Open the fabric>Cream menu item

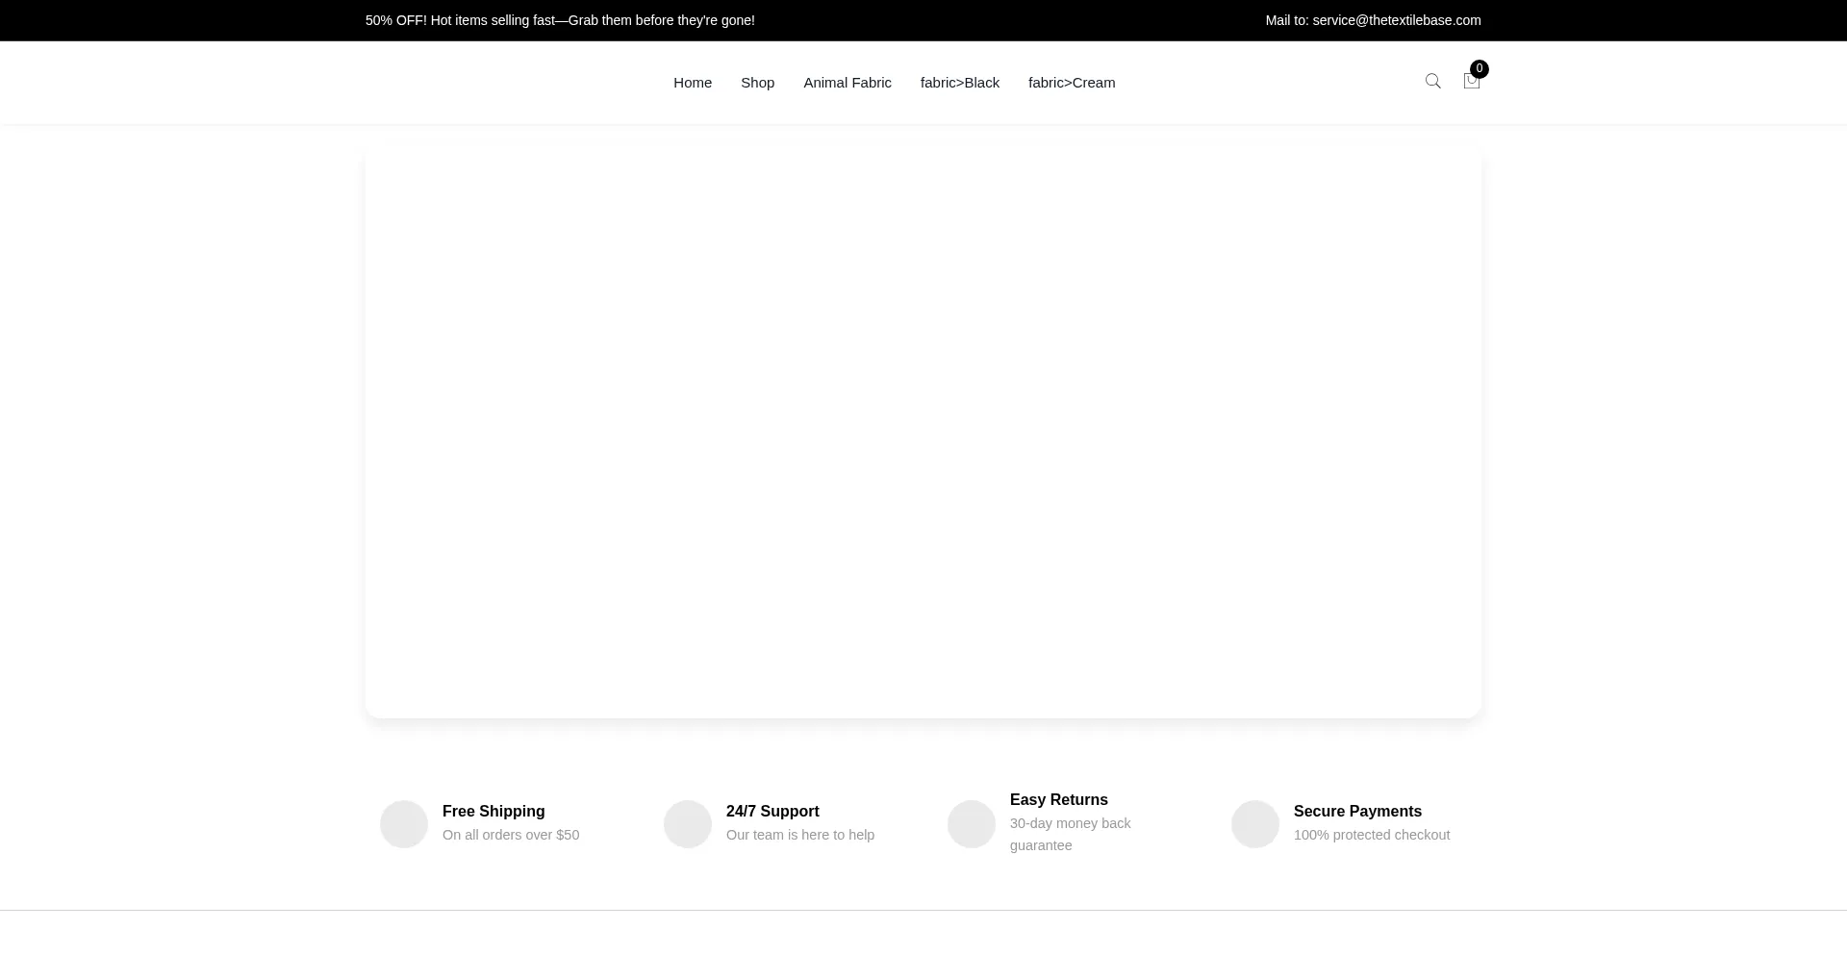(1072, 83)
